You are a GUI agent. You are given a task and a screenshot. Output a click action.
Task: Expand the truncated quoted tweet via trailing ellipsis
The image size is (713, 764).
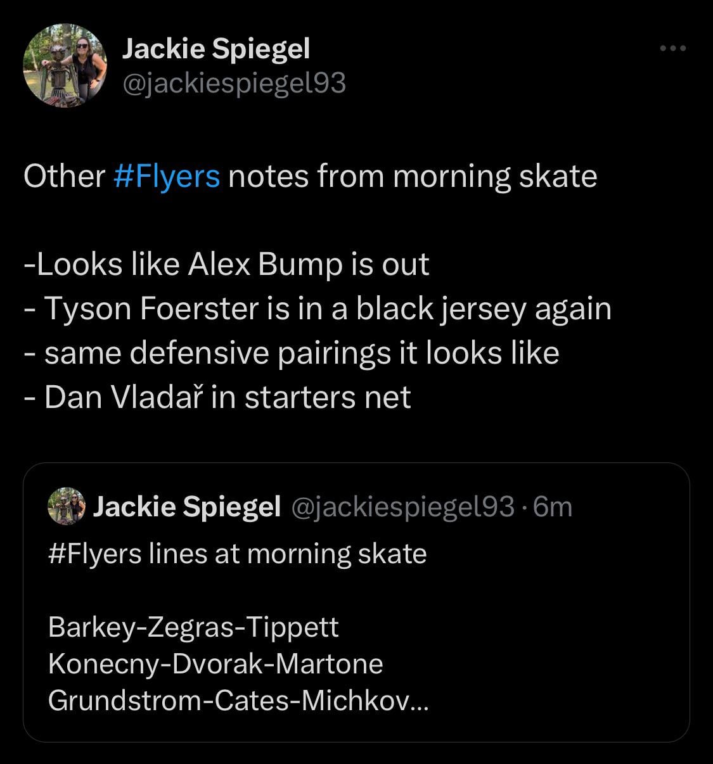(420, 702)
